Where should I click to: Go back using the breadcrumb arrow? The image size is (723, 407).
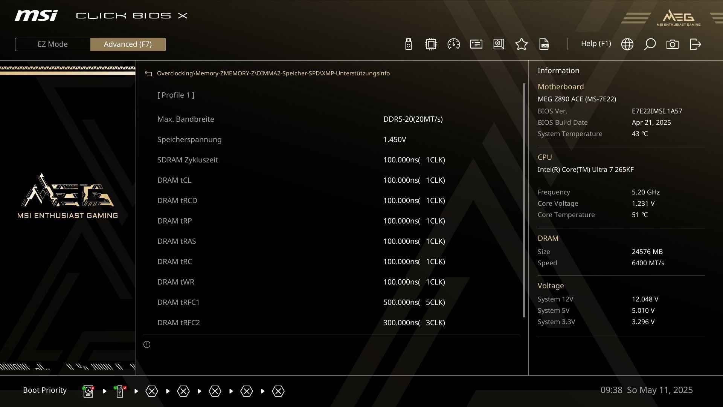click(x=148, y=73)
